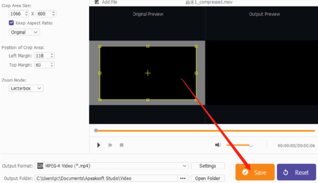Viewport: 318px width, 183px height.
Task: Click the top-left crop handle
Action: coord(100,47)
